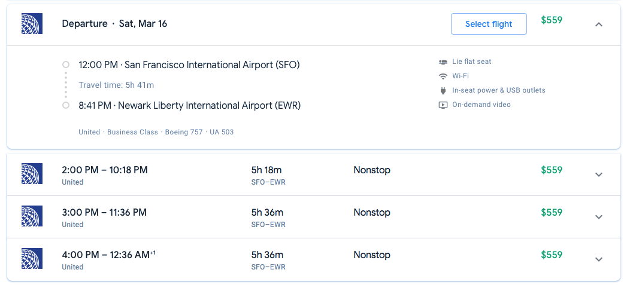Click the in-seat power plug icon
627x285 pixels.
[443, 90]
